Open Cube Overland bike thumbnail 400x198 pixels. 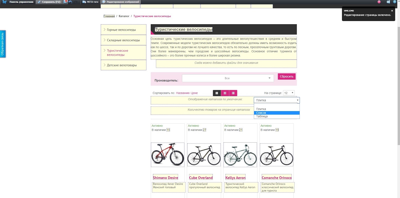point(204,155)
